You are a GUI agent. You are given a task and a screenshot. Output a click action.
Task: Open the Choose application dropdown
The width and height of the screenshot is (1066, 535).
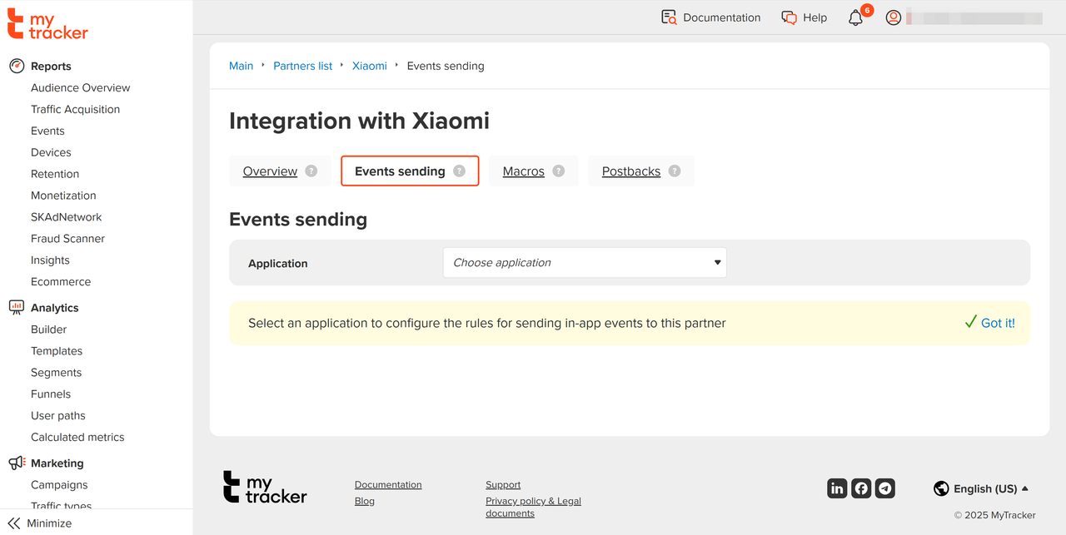(x=585, y=263)
